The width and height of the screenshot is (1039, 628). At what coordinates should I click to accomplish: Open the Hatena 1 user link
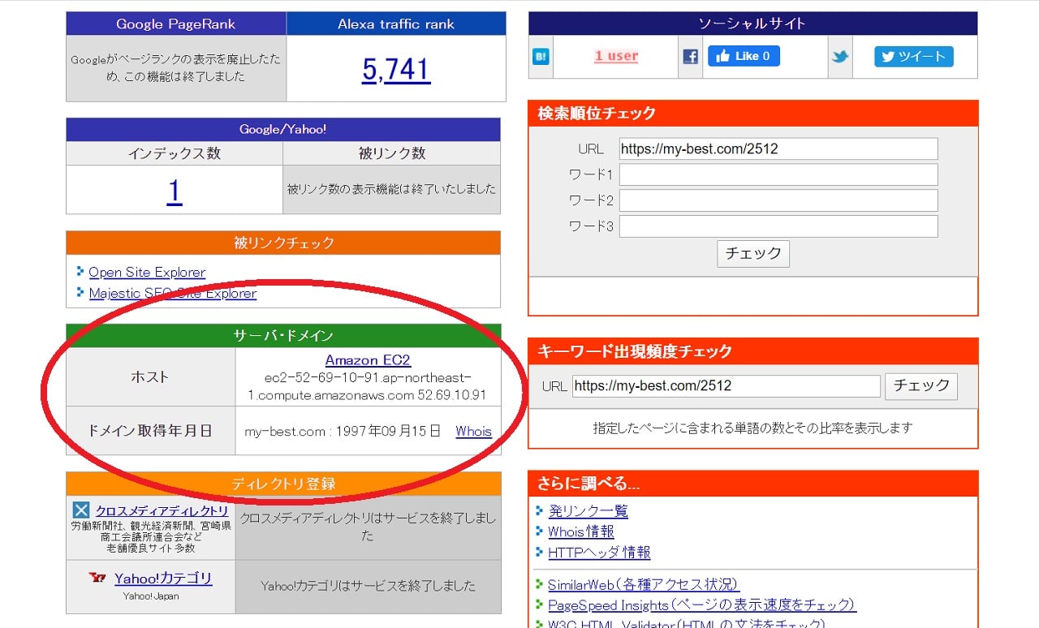tap(616, 56)
